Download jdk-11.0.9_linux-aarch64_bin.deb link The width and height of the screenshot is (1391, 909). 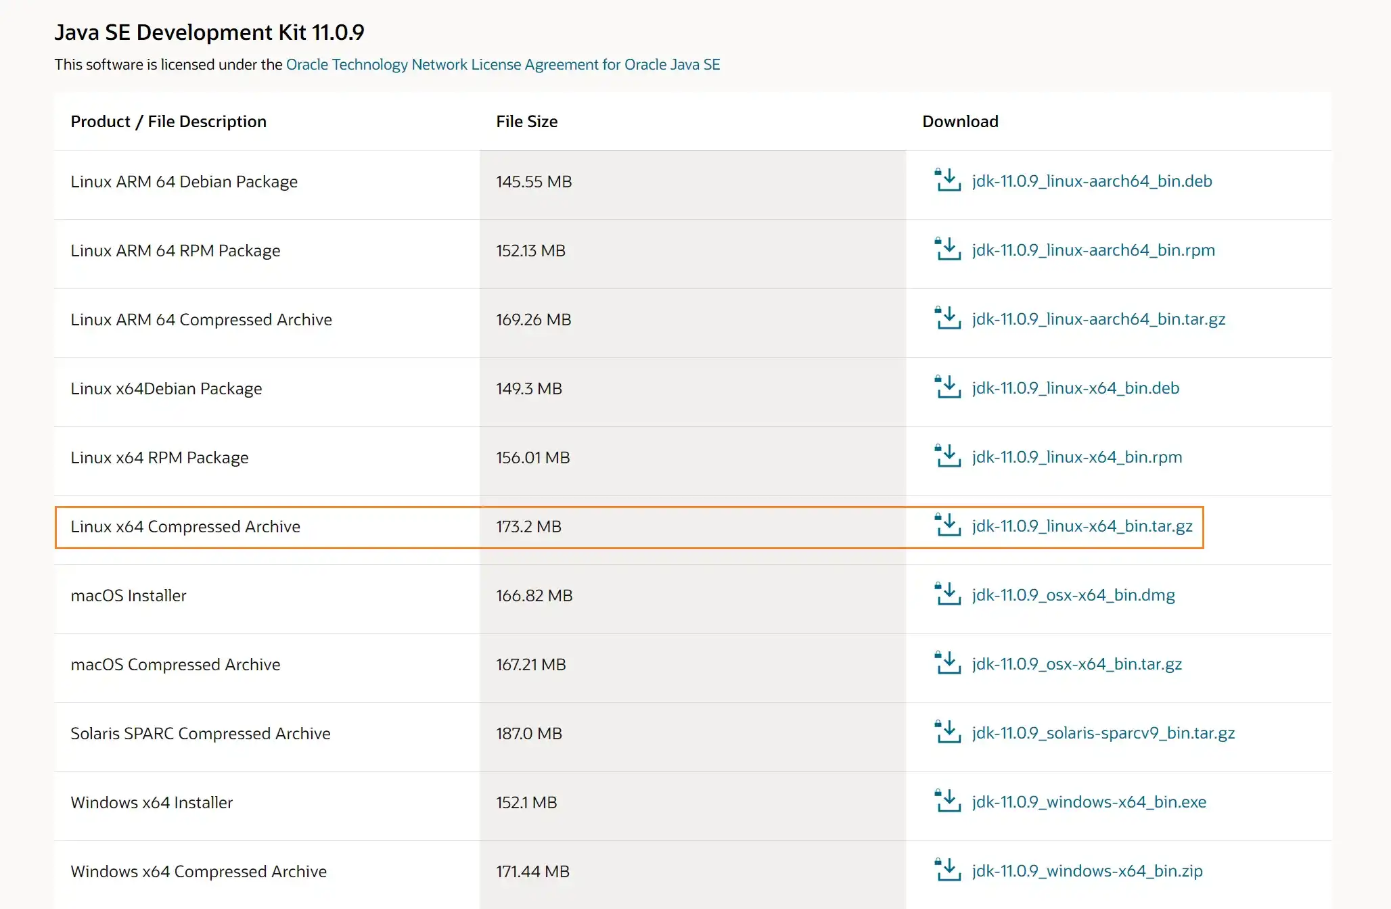1091,181
